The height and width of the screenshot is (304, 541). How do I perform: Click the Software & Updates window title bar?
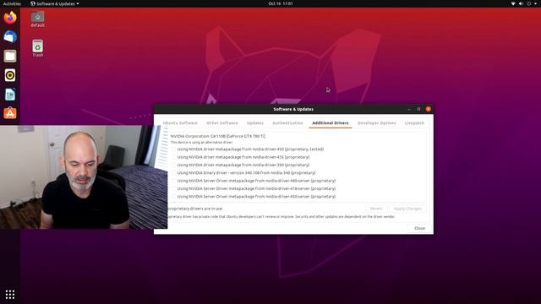pos(293,109)
